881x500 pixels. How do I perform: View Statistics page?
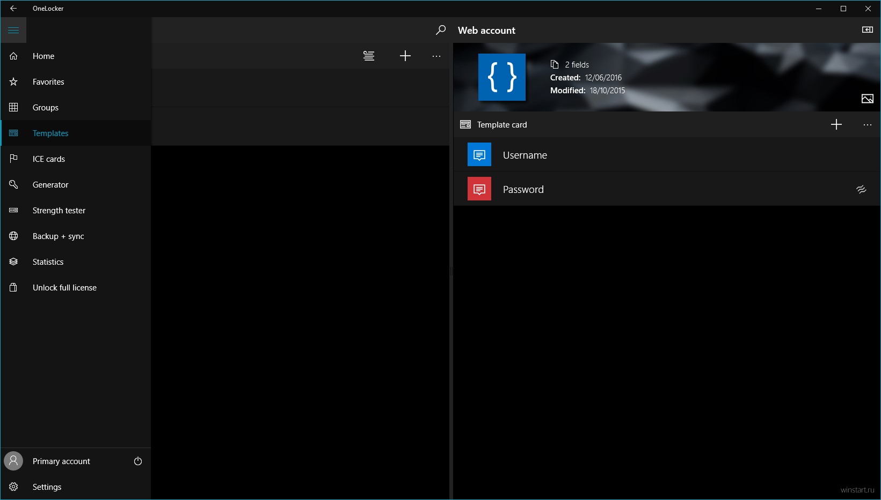coord(76,262)
